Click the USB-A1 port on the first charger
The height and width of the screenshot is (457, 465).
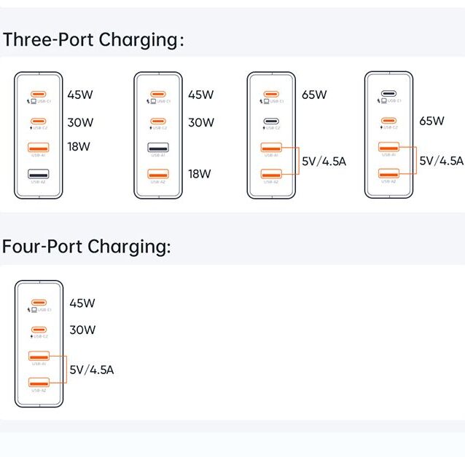pos(39,148)
